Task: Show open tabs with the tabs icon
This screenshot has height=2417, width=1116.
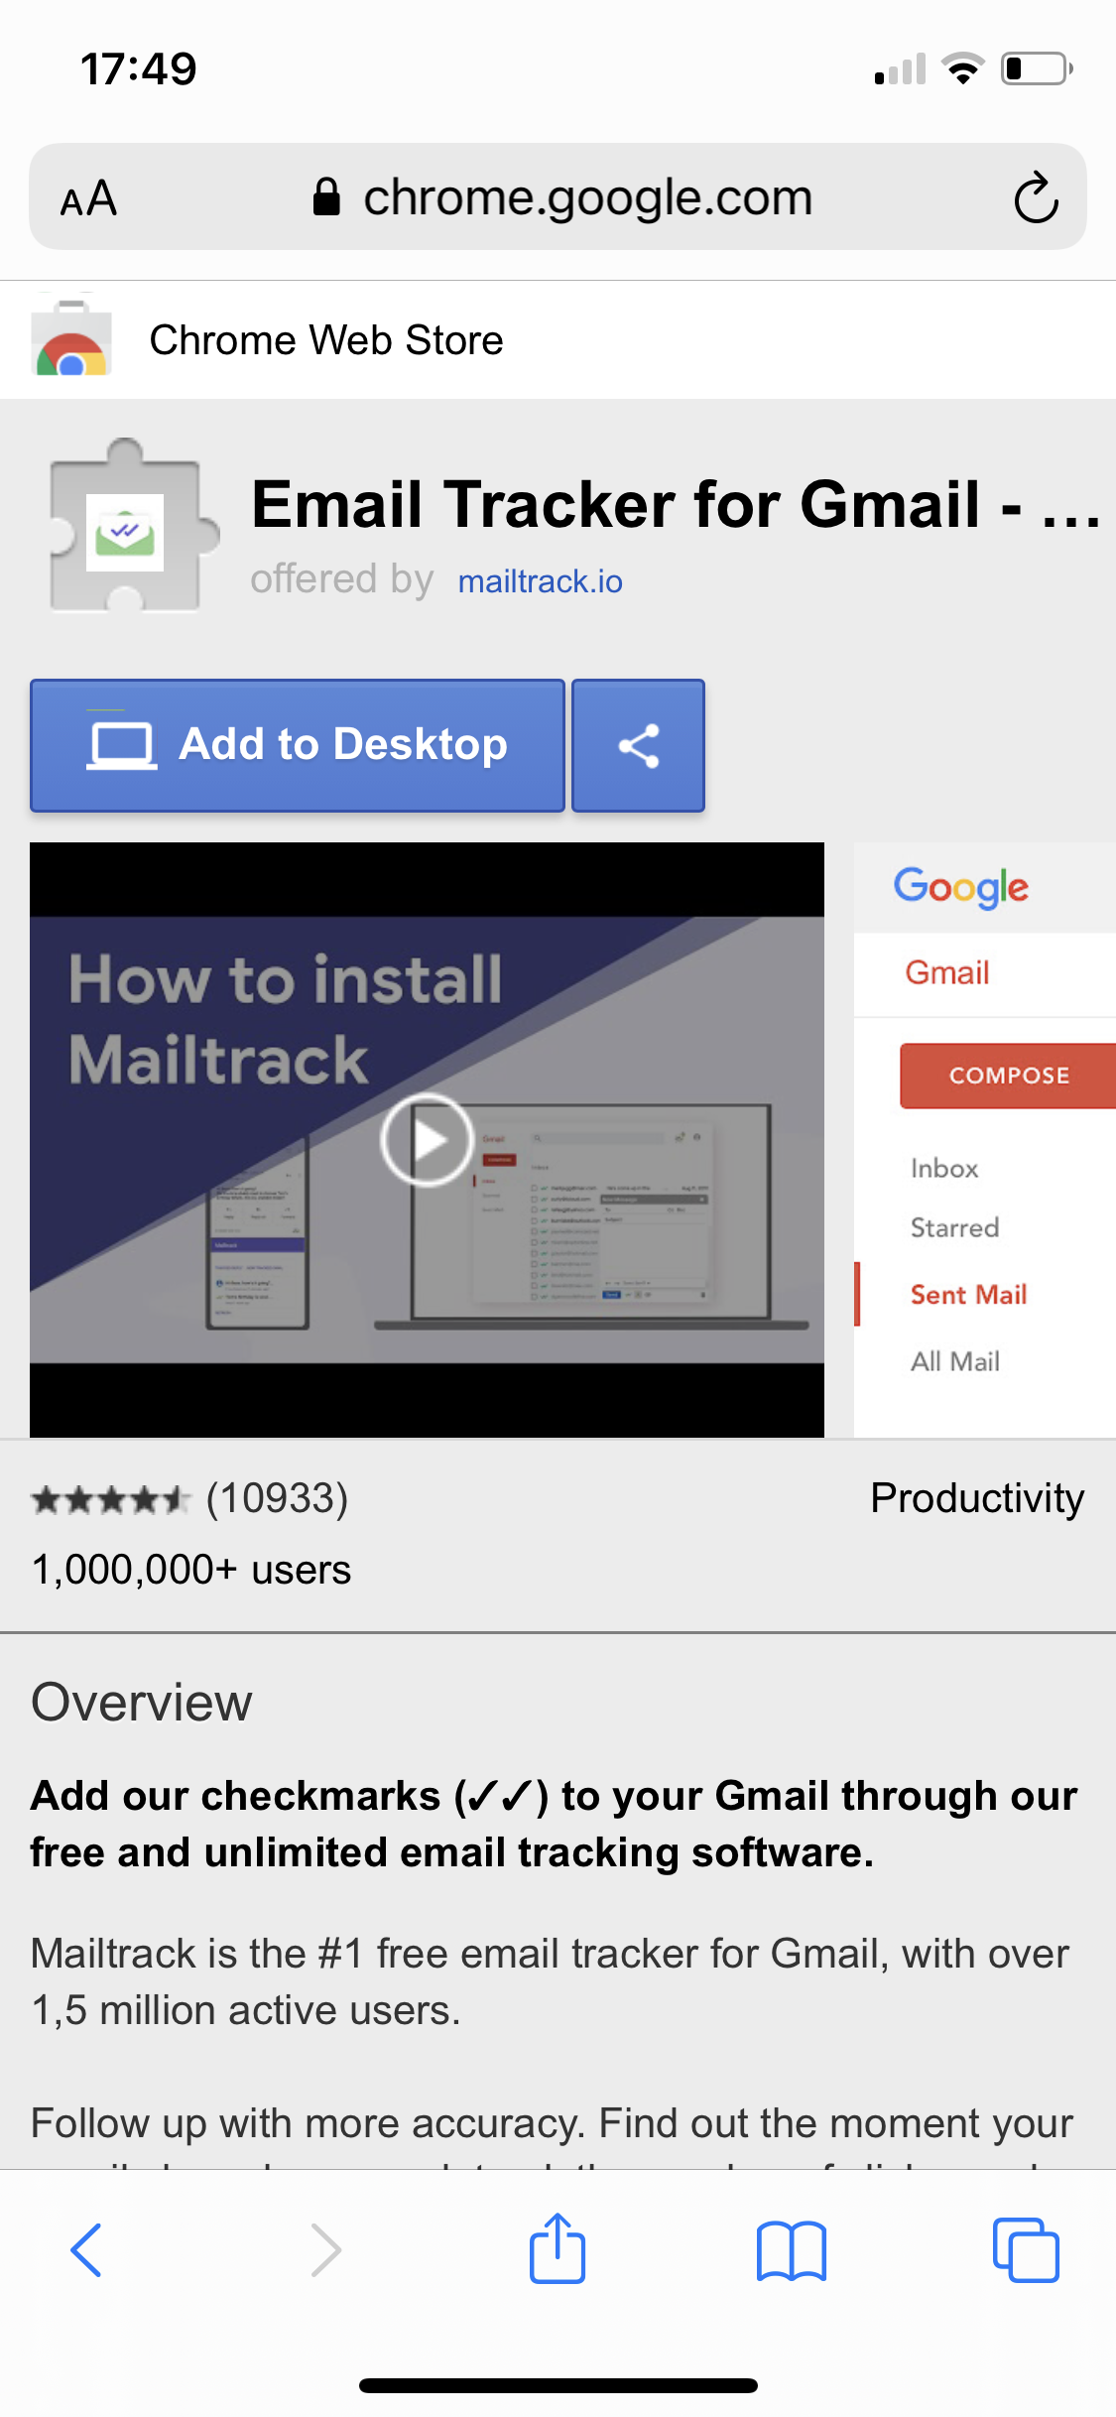Action: pos(1026,2249)
